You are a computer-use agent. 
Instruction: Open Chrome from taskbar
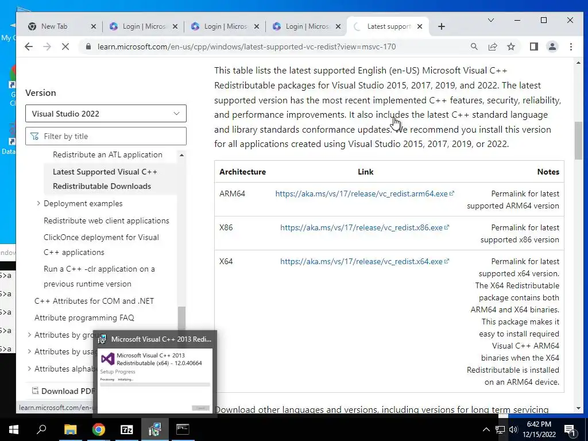pyautogui.click(x=98, y=430)
